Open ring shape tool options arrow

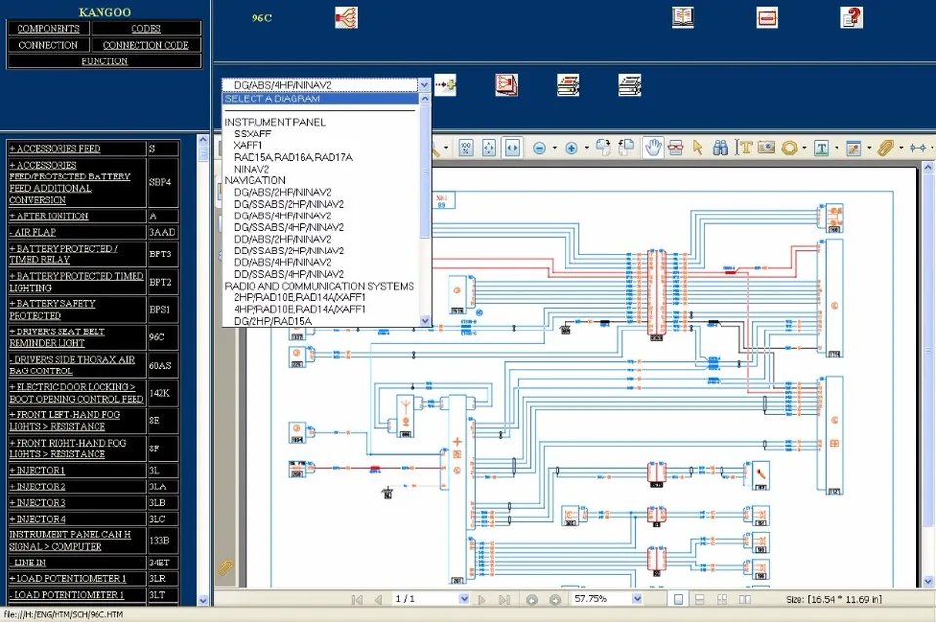point(804,148)
